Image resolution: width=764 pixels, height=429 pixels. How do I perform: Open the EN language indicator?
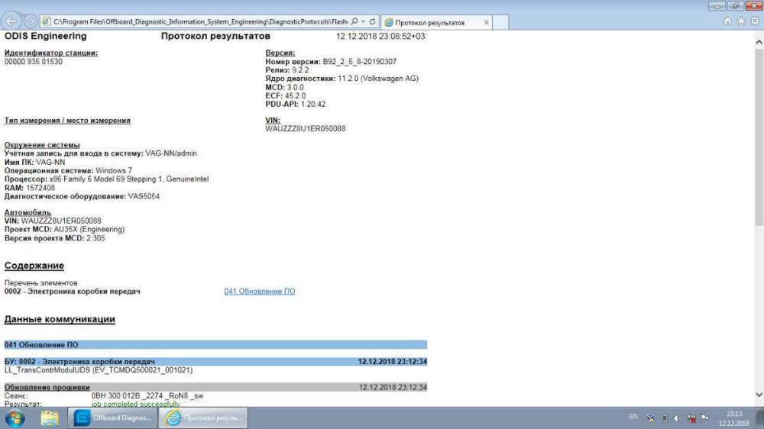tap(633, 418)
